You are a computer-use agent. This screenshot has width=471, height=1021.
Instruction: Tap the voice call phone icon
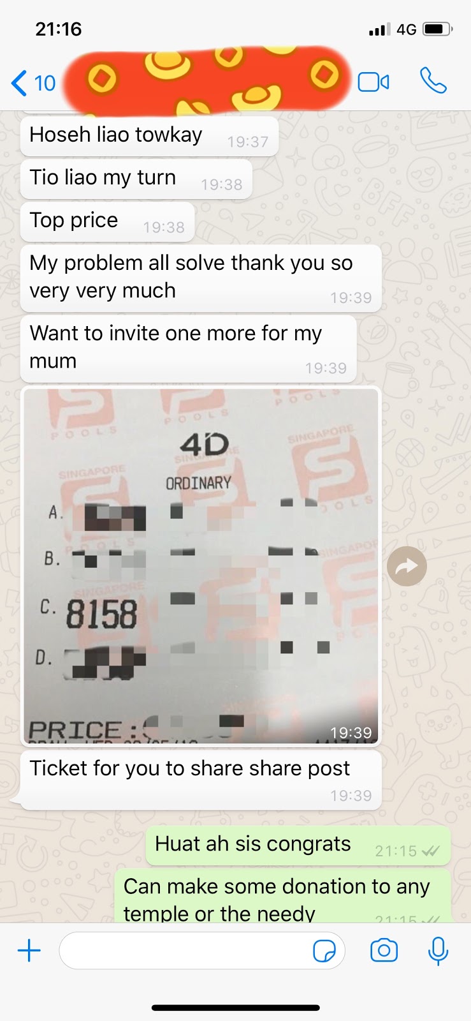tap(433, 81)
